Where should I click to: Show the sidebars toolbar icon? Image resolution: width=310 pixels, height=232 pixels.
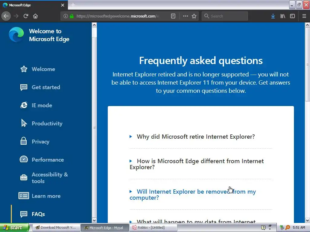point(292,16)
